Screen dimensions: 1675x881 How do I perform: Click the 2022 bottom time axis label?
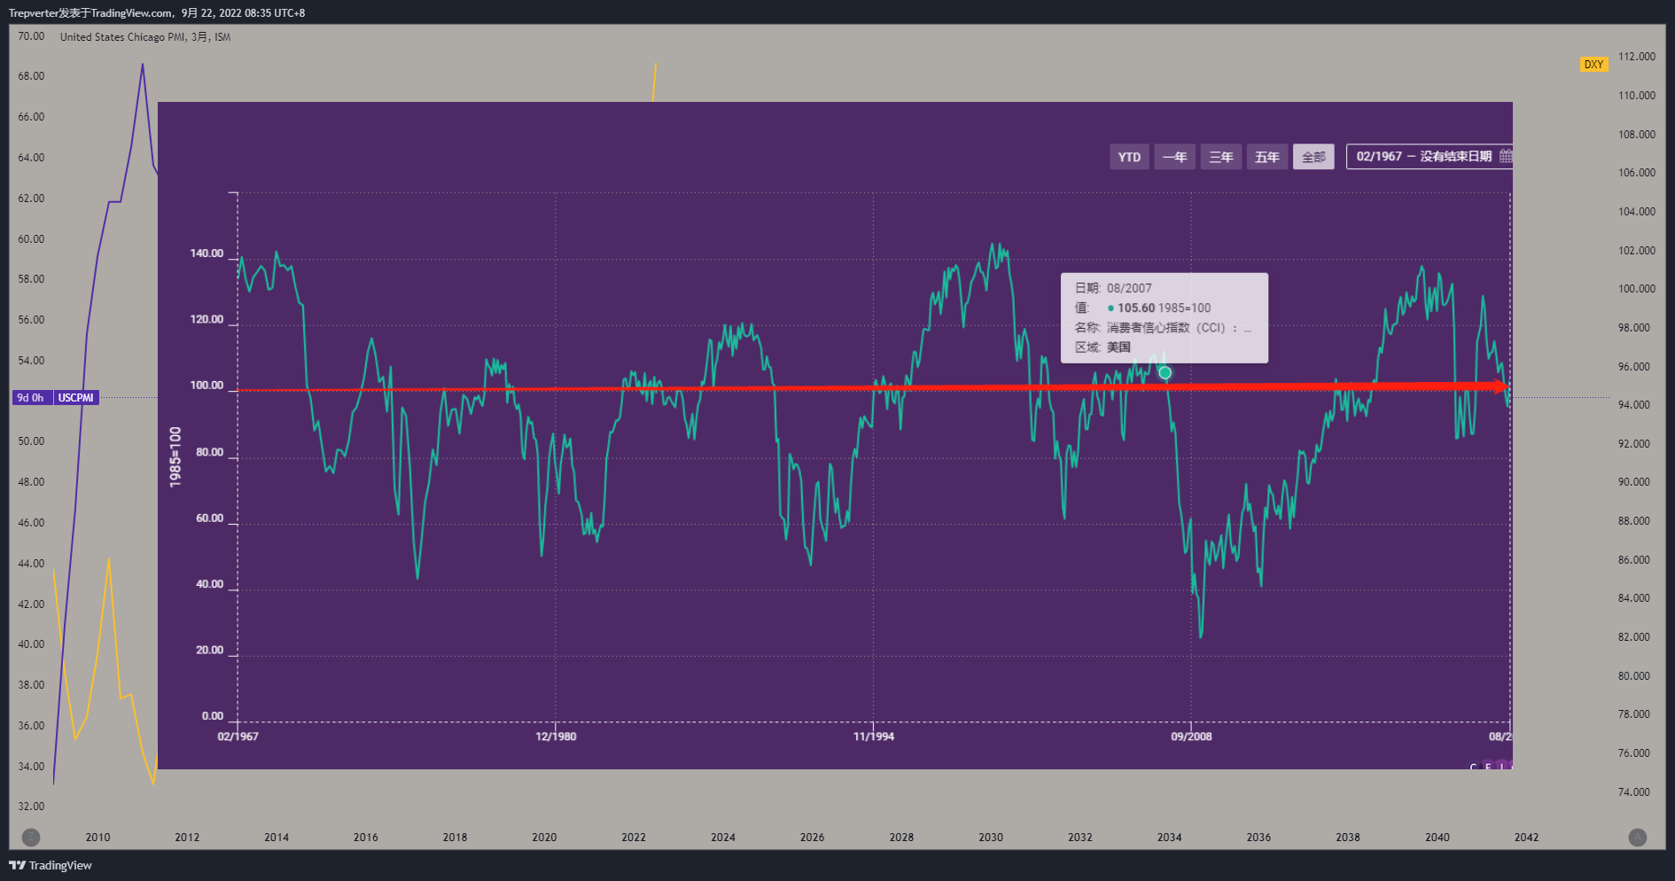click(x=634, y=837)
